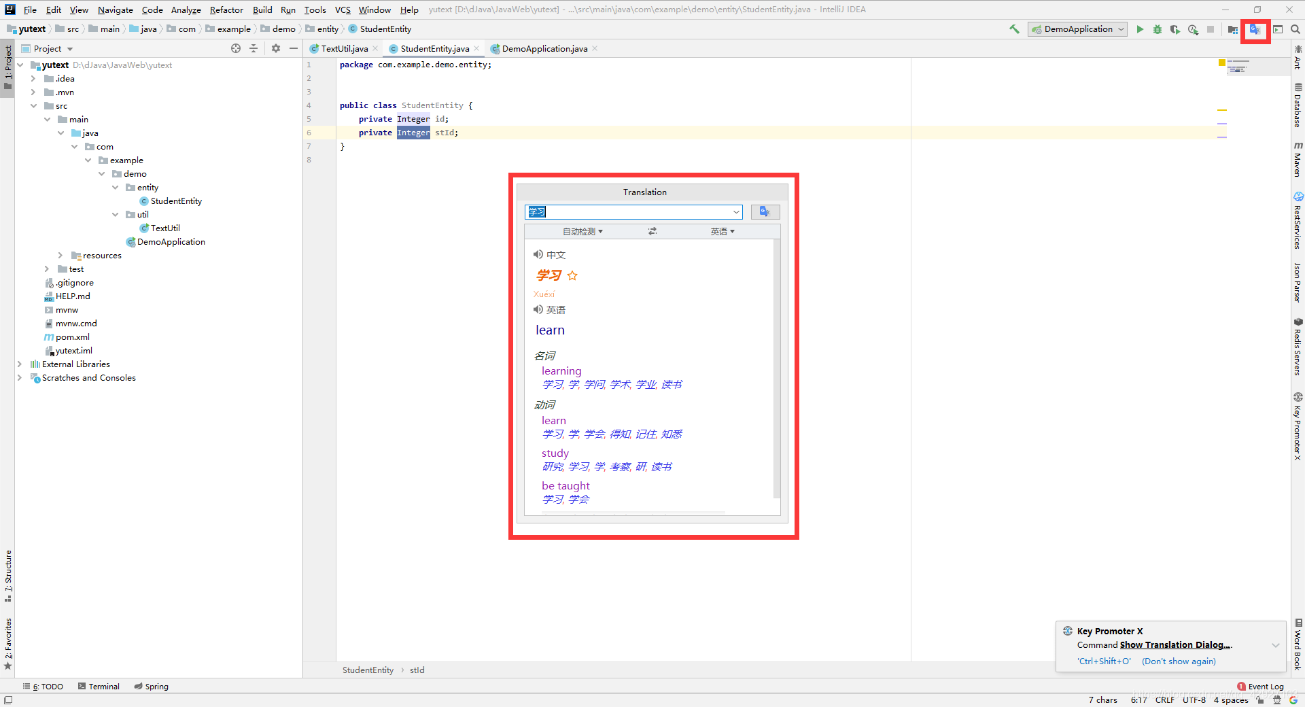Star the word 学习 as favorite

(572, 275)
